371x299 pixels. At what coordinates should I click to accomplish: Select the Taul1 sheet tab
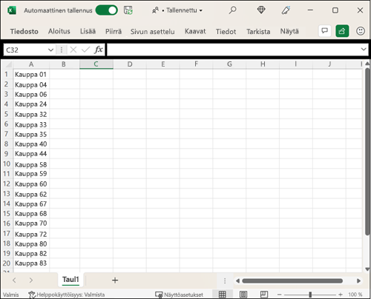[70, 280]
